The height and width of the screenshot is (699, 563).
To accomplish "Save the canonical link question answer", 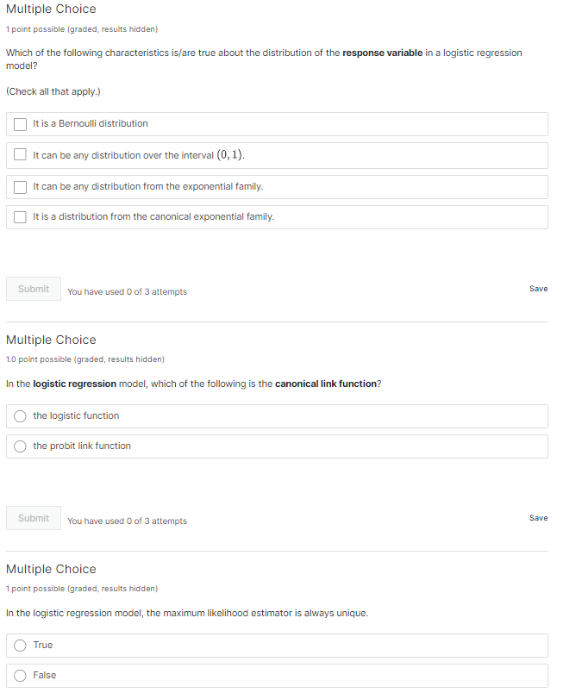I will click(538, 518).
